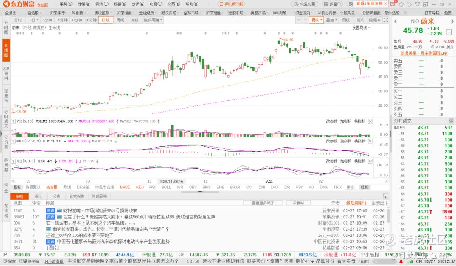Click 更多 to show more indicators

[x=350, y=188]
